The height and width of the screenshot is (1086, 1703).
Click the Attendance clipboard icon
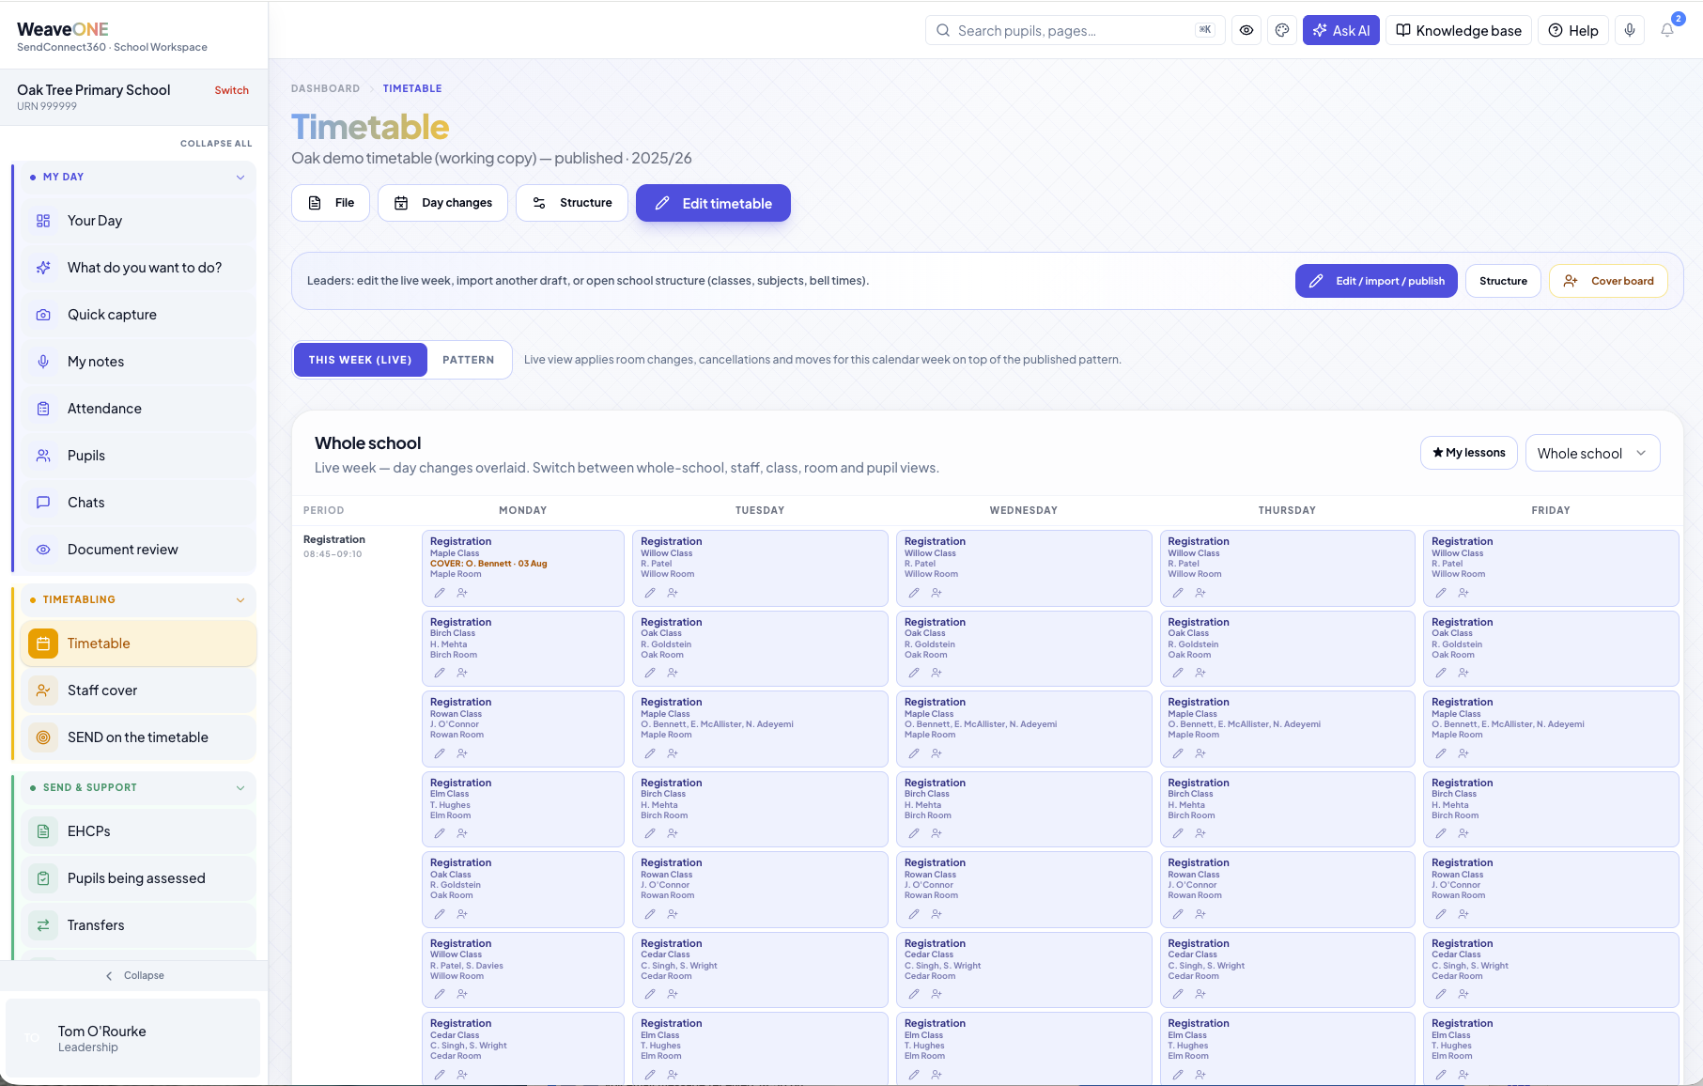tap(43, 409)
